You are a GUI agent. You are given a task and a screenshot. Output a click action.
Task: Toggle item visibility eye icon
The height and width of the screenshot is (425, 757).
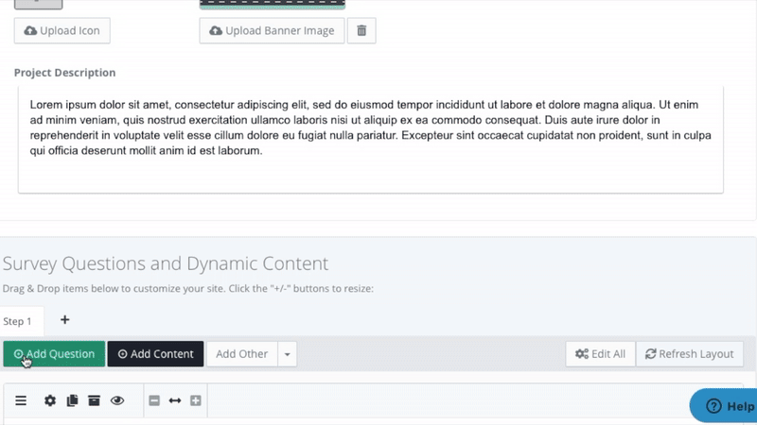(x=117, y=400)
